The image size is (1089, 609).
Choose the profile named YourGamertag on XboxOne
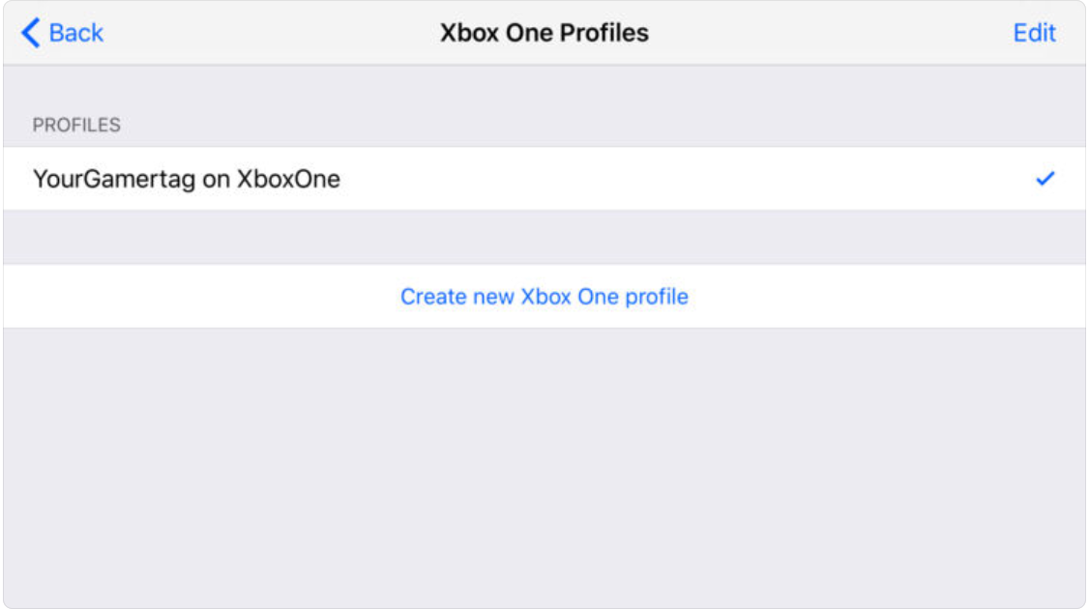[x=187, y=179]
